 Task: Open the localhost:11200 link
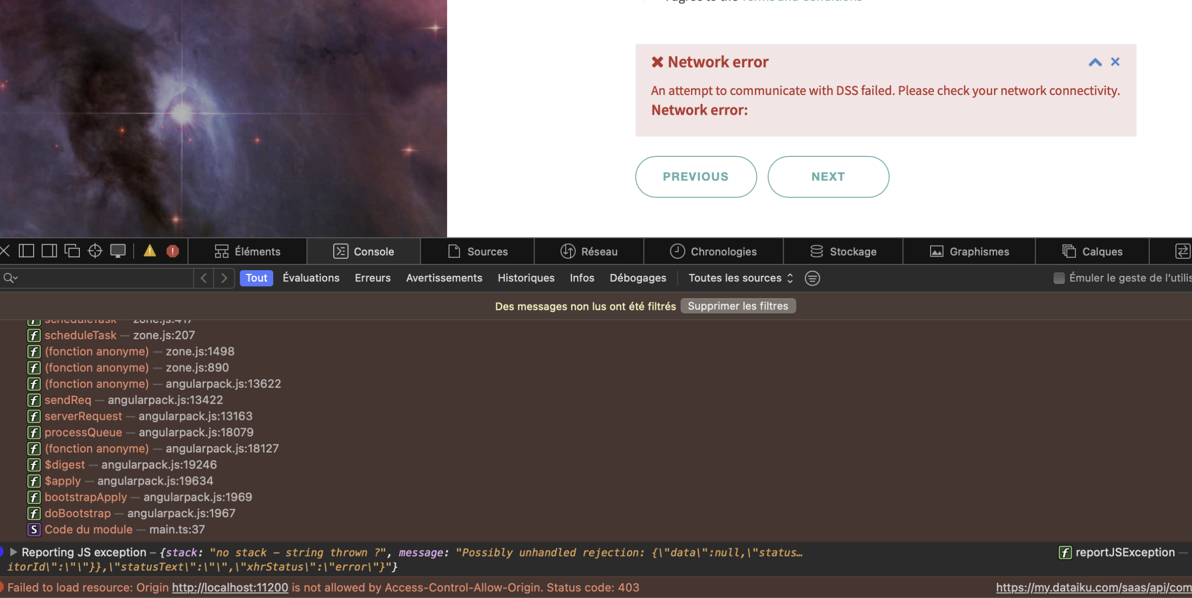(x=230, y=588)
